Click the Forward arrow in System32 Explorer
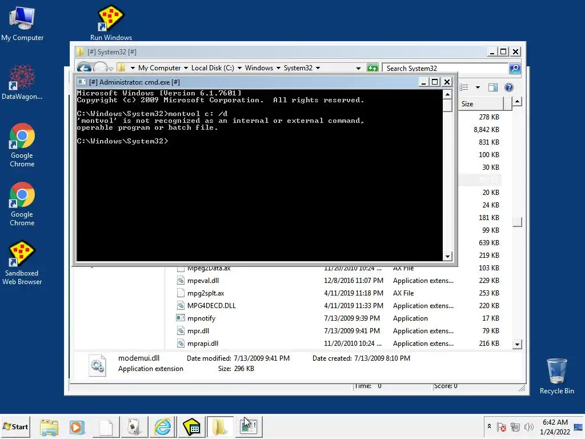 pyautogui.click(x=100, y=69)
